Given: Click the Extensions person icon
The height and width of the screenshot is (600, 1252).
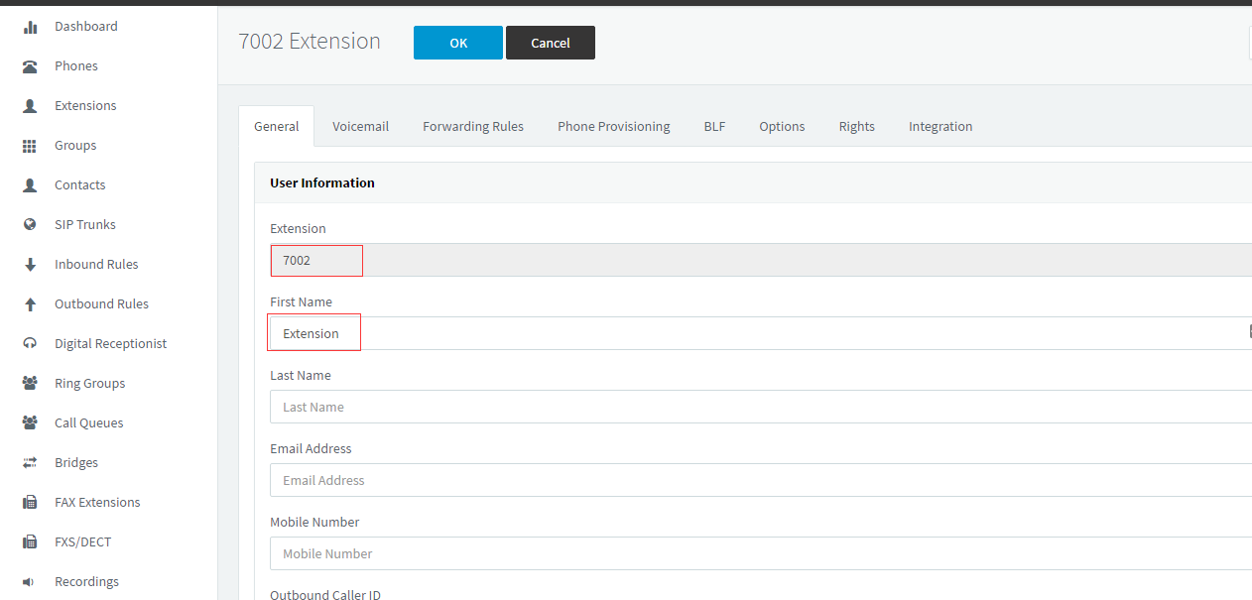Looking at the screenshot, I should (30, 106).
